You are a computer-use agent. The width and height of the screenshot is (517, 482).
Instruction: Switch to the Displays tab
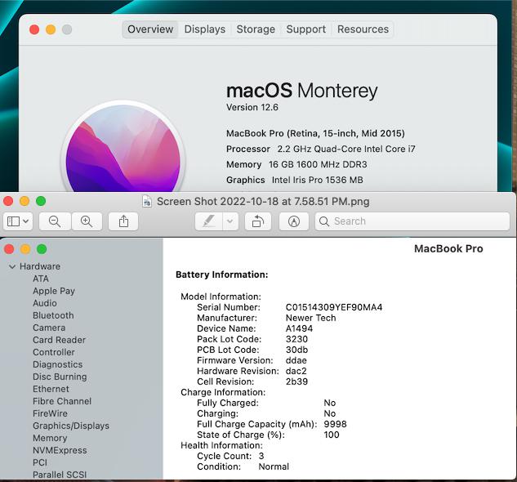tap(205, 29)
